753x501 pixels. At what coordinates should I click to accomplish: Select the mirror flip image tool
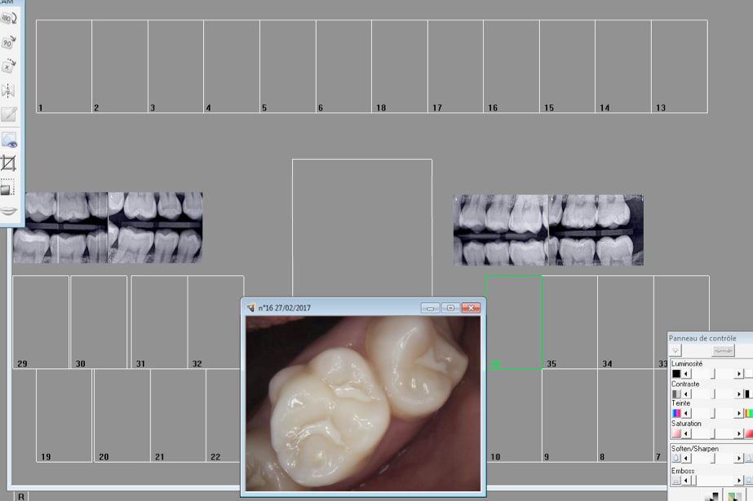(9, 90)
